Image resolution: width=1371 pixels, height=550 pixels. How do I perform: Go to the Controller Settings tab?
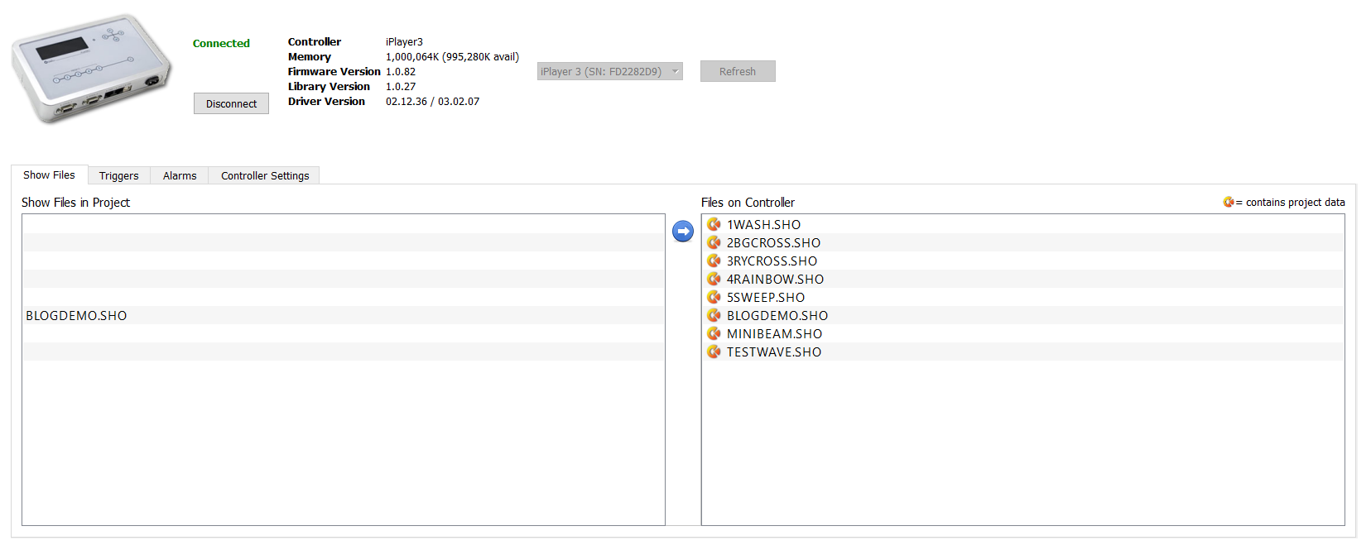(x=265, y=176)
